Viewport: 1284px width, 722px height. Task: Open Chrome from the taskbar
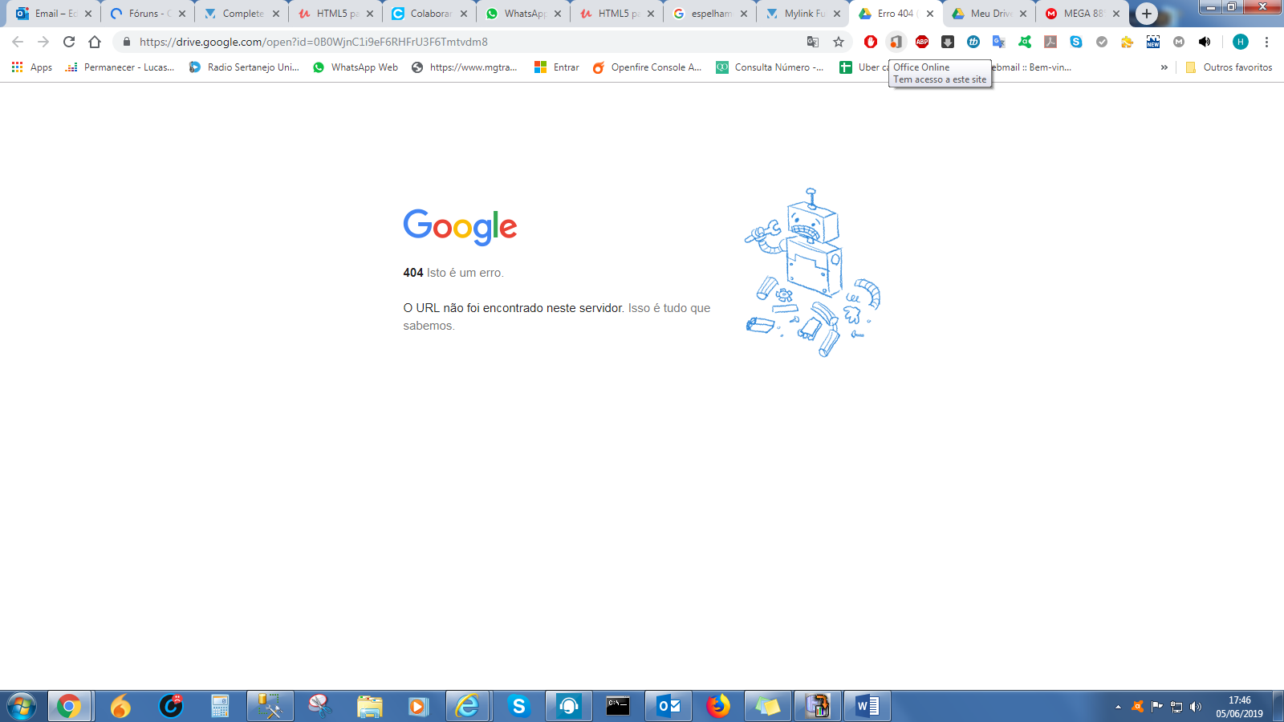pos(69,706)
